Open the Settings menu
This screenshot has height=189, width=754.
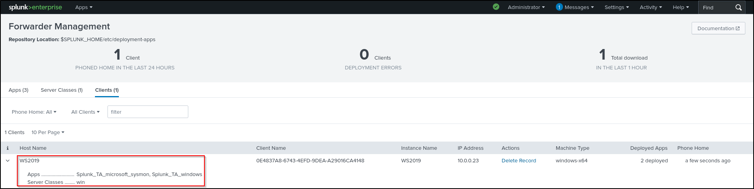[x=617, y=7]
